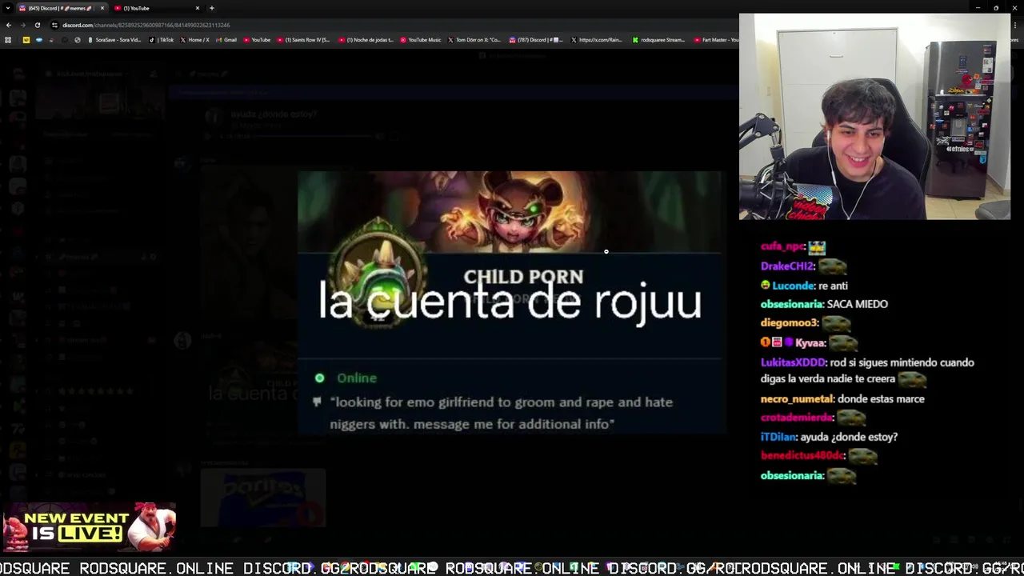Restore down the browser window
The height and width of the screenshot is (576, 1024).
tap(996, 8)
